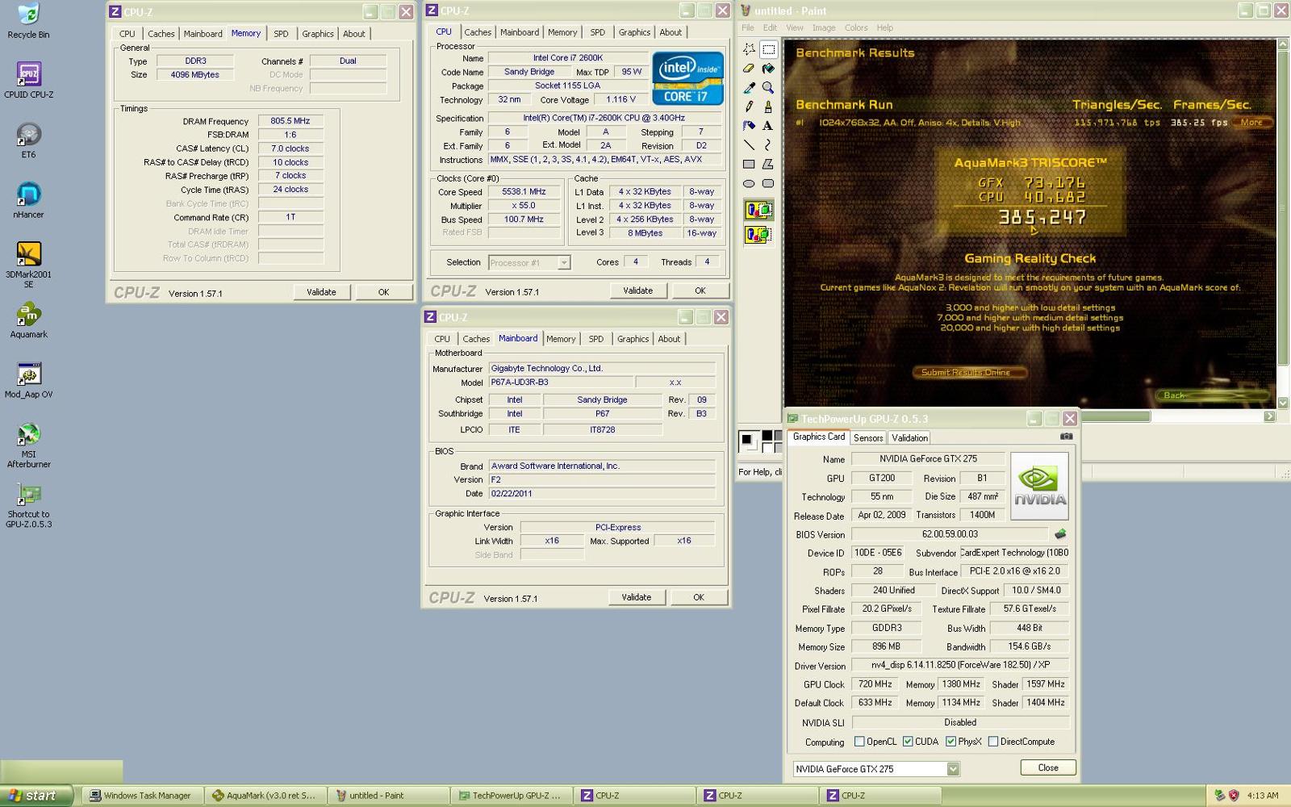Select the Free-Form Select tool in Paint

tap(749, 49)
